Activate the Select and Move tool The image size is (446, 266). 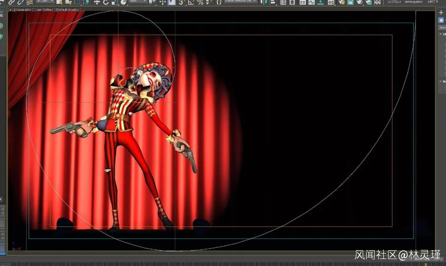click(97, 2)
